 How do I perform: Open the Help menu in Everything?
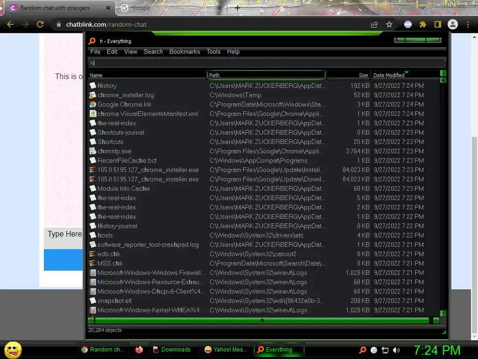point(233,51)
